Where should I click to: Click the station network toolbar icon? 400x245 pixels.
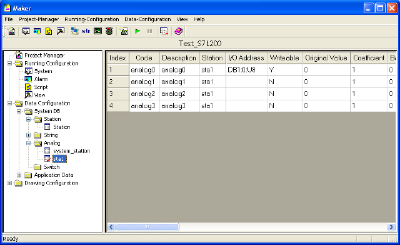click(x=74, y=31)
